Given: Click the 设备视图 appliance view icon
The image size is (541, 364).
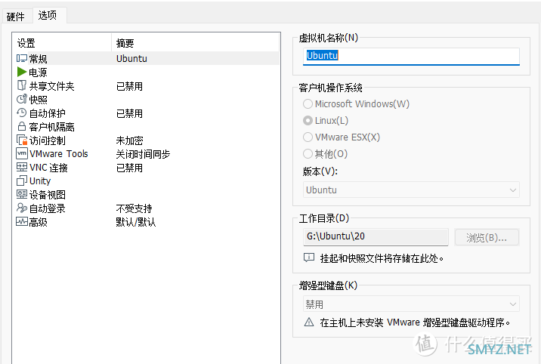Looking at the screenshot, I should coord(22,194).
